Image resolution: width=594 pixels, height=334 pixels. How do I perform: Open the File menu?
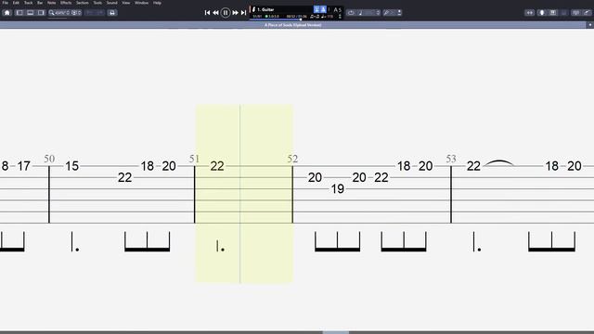click(6, 3)
